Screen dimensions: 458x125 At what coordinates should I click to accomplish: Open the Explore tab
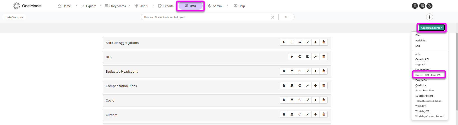coord(89,6)
